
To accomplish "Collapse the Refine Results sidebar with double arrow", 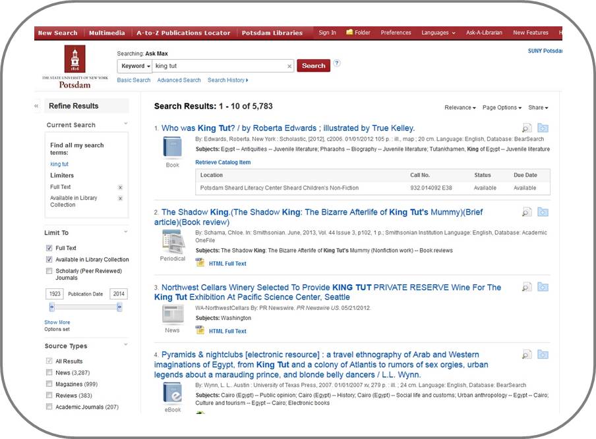I will (36, 106).
